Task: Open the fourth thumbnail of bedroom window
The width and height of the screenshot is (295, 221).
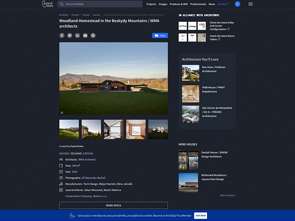Action: pyautogui.click(x=136, y=129)
